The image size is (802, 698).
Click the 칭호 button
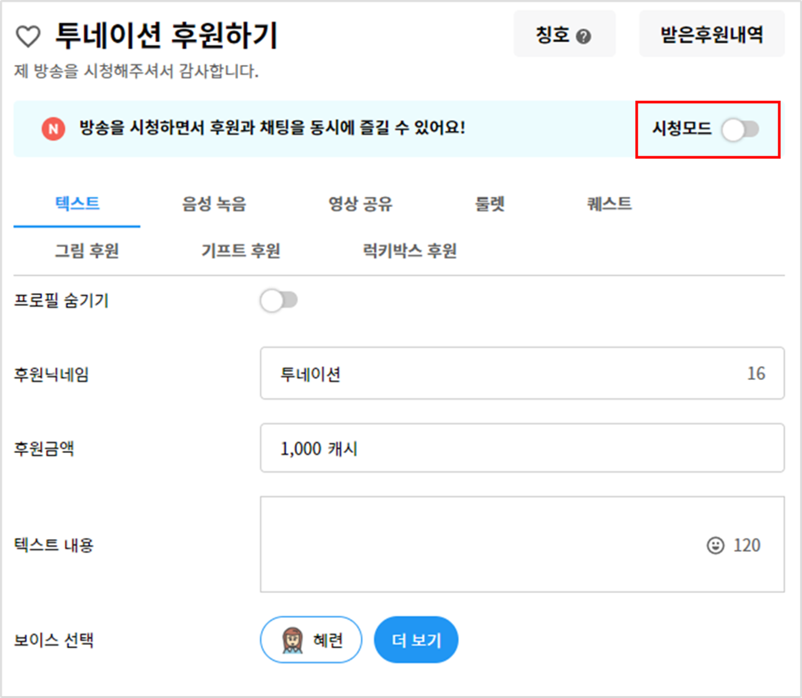tap(564, 34)
